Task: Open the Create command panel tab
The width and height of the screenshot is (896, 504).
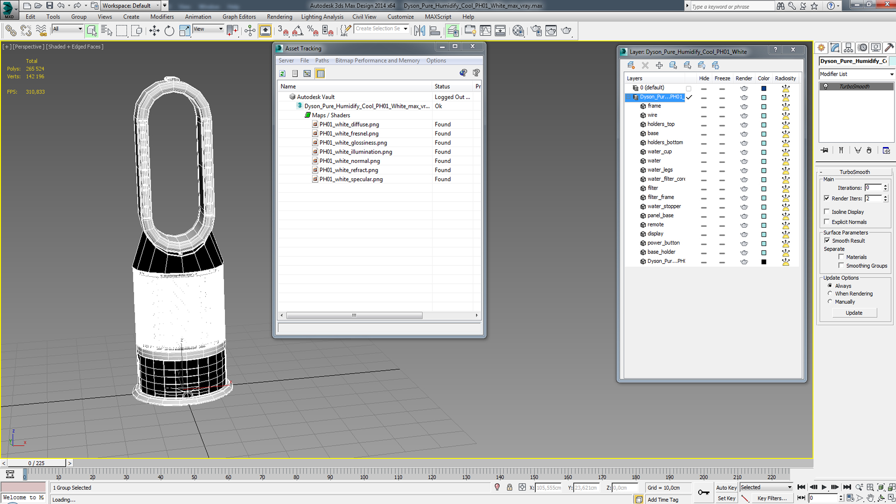Action: (x=821, y=48)
